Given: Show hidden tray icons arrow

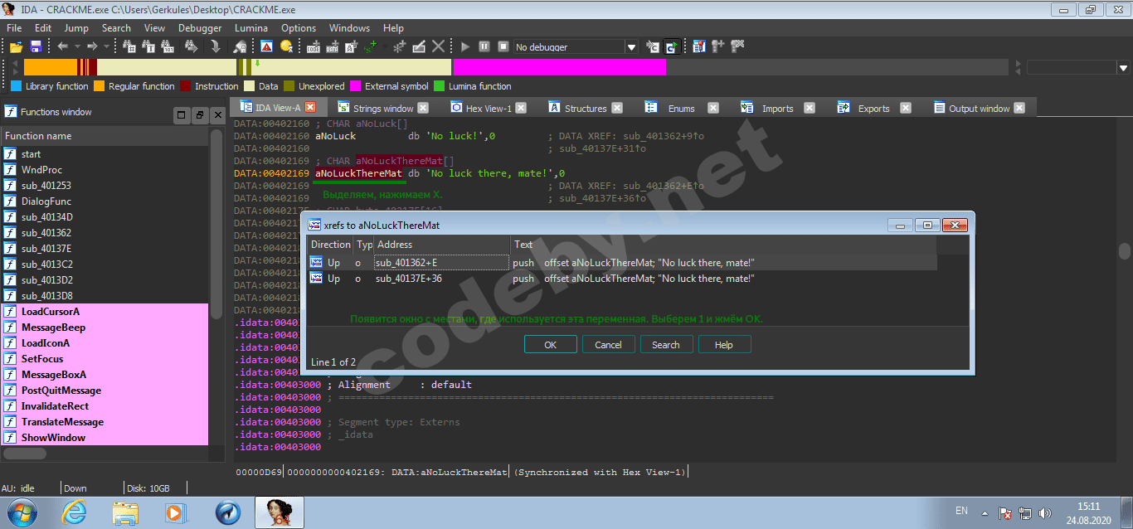Looking at the screenshot, I should coord(985,513).
